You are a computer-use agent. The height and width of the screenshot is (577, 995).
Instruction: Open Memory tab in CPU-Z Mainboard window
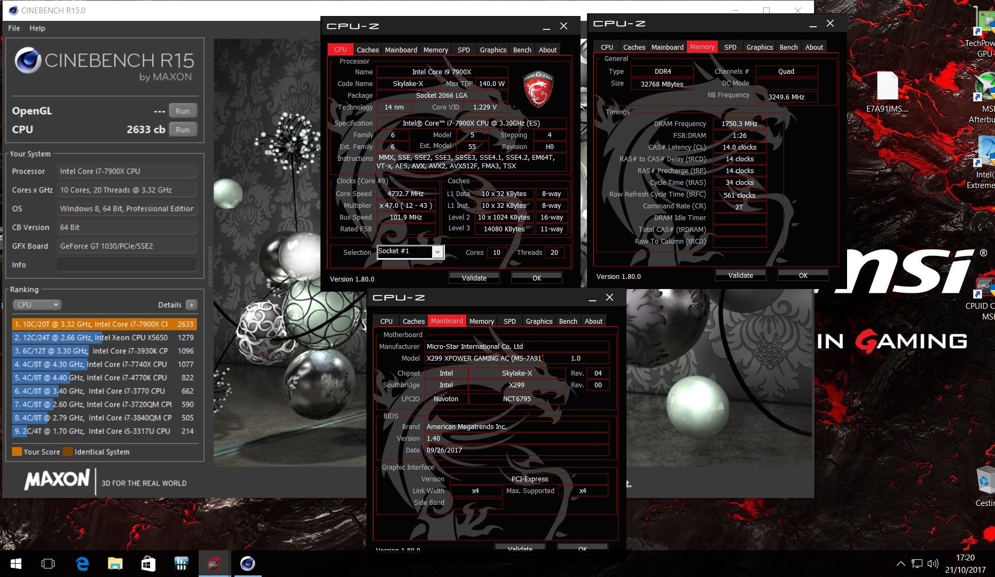click(x=481, y=321)
